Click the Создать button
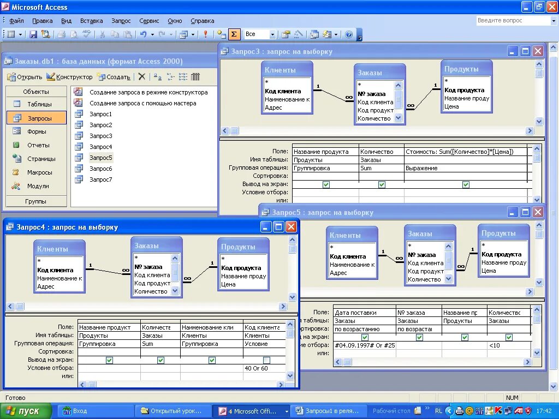Viewport: 559px width, 419px height. 114,76
